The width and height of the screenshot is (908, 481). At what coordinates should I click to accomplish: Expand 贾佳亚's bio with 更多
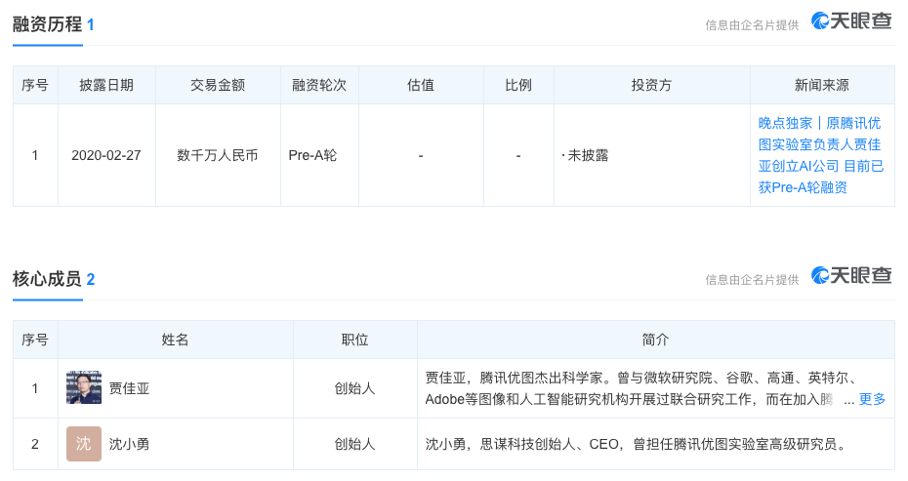(872, 399)
